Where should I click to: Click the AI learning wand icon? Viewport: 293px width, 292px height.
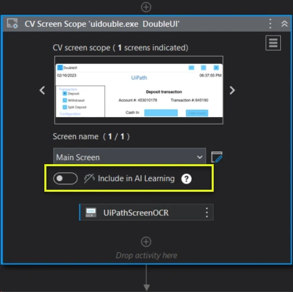[x=89, y=178]
